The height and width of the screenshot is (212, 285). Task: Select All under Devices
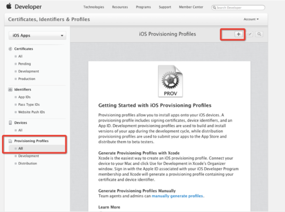coord(20,130)
